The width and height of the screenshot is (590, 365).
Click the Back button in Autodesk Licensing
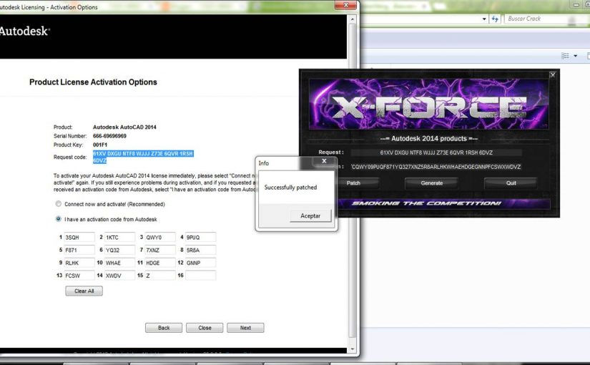coord(164,328)
